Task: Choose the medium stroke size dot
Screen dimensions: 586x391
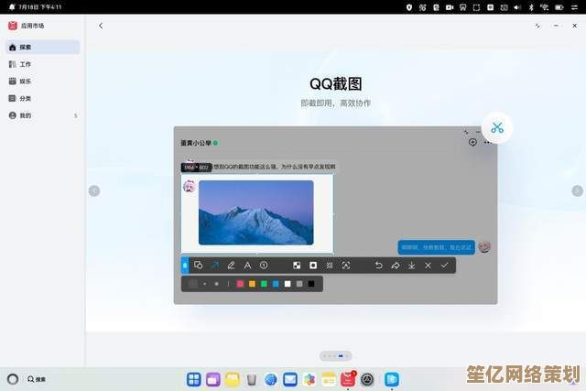Action: pos(216,284)
